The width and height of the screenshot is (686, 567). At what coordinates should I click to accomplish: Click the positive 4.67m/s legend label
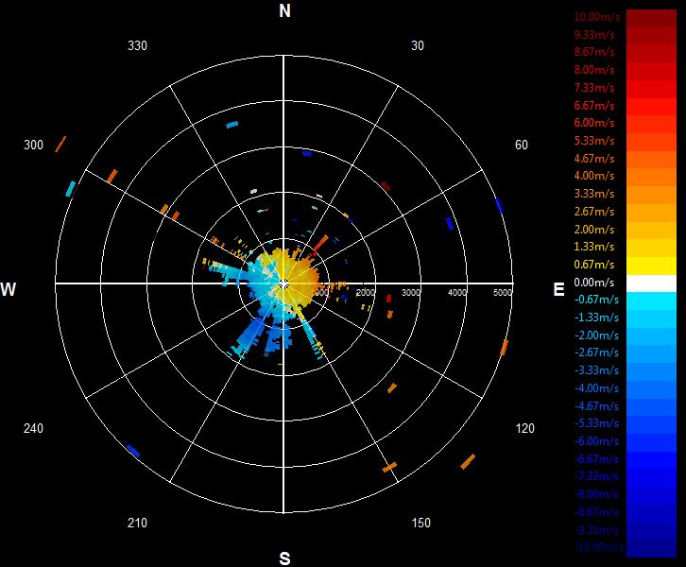click(x=594, y=159)
